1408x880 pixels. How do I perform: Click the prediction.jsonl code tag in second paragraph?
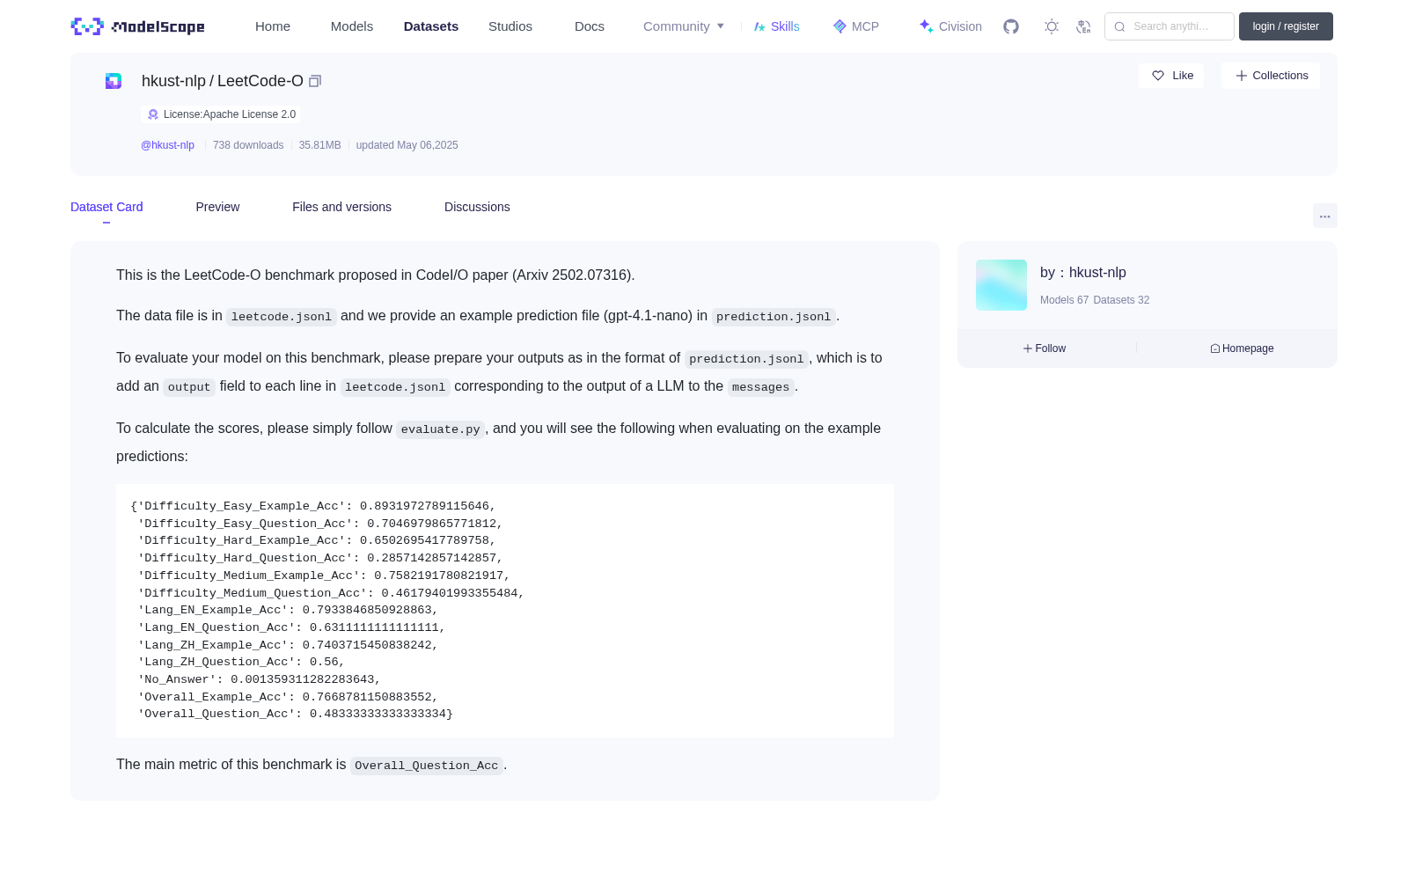(x=774, y=317)
